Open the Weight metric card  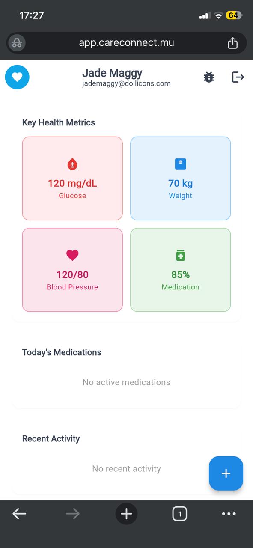click(180, 178)
